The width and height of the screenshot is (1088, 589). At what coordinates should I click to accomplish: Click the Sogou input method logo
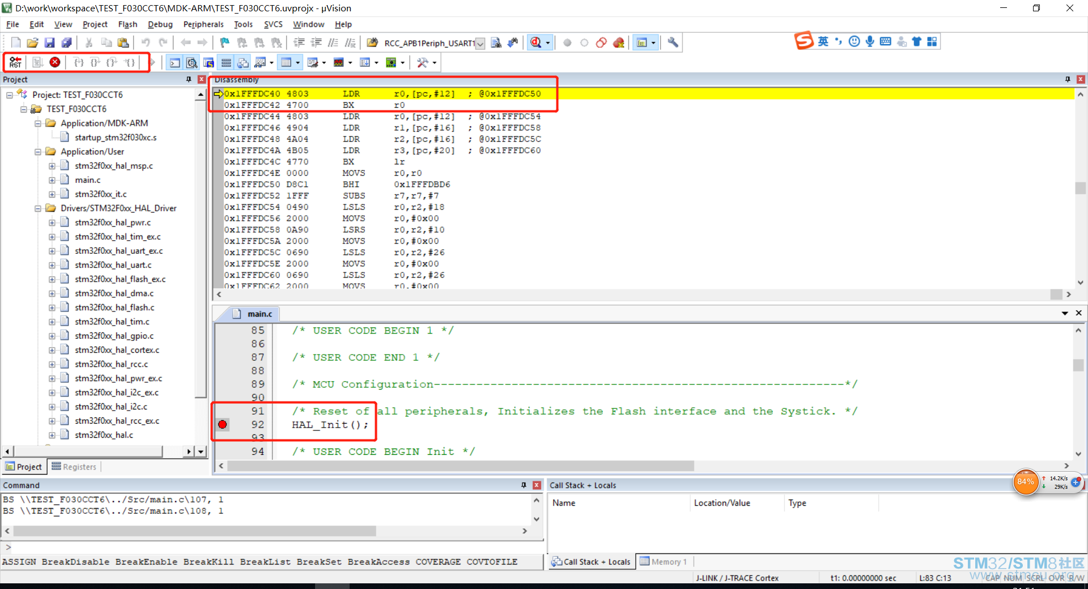pyautogui.click(x=804, y=41)
